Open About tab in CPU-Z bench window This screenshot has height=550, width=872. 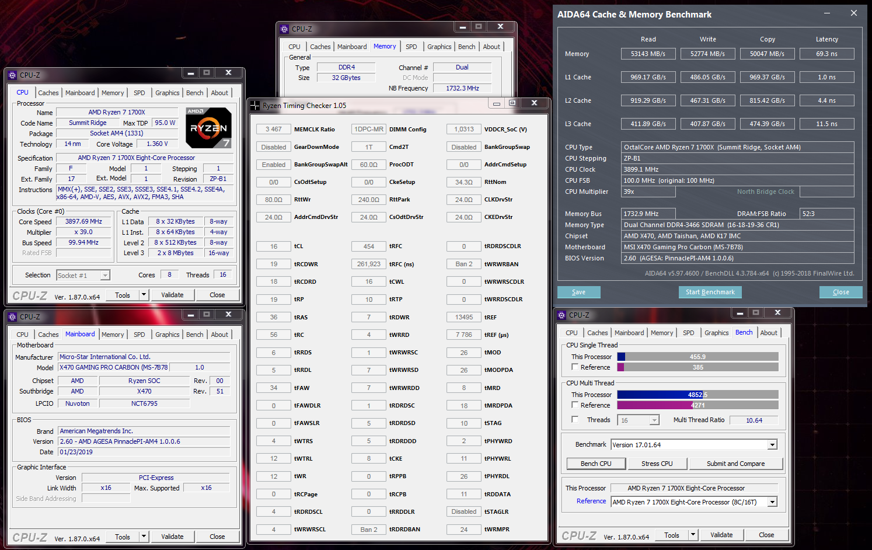click(769, 333)
